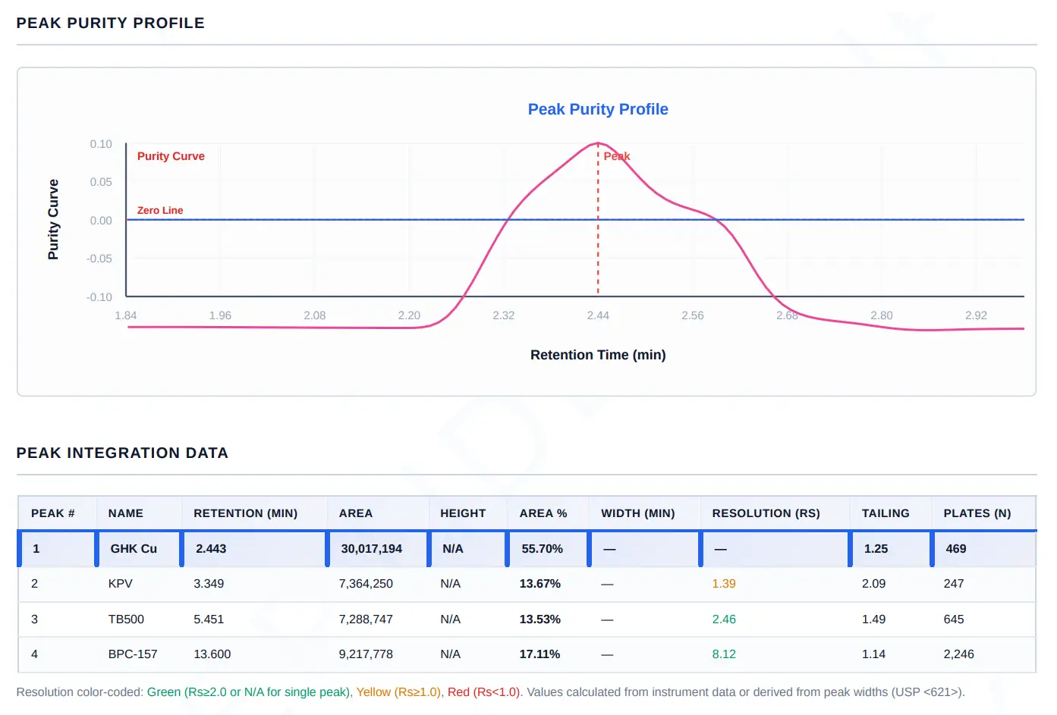The image size is (1057, 715).
Task: Click the red dashed Peak marker line
Action: pyautogui.click(x=598, y=219)
